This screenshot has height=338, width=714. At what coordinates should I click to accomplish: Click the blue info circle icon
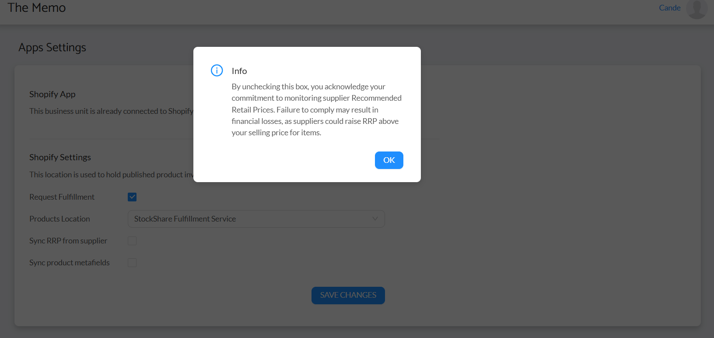point(217,70)
